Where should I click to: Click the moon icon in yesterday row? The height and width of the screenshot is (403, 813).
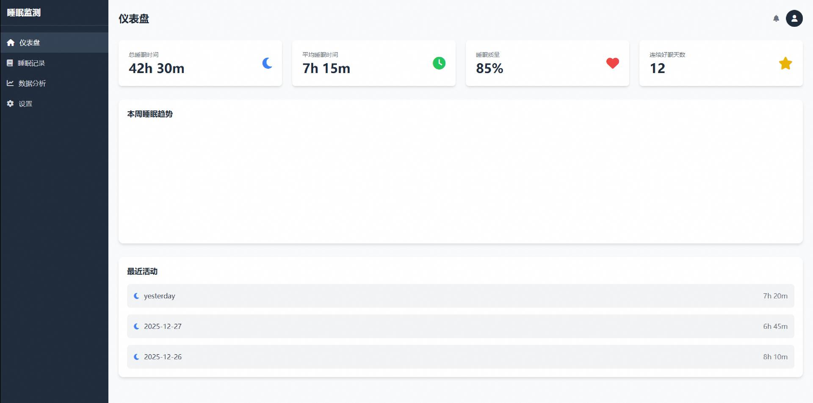coord(136,296)
